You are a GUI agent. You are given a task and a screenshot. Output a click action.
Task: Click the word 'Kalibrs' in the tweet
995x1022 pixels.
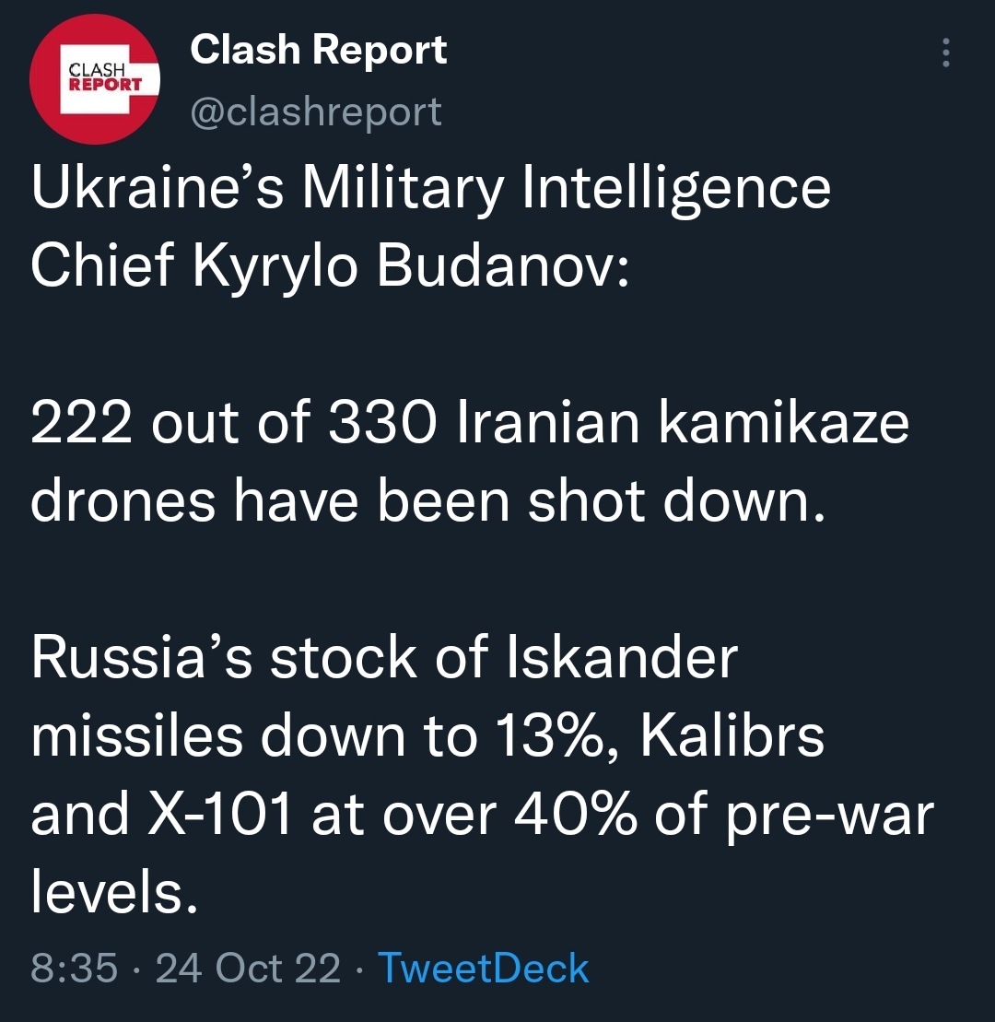tap(732, 737)
